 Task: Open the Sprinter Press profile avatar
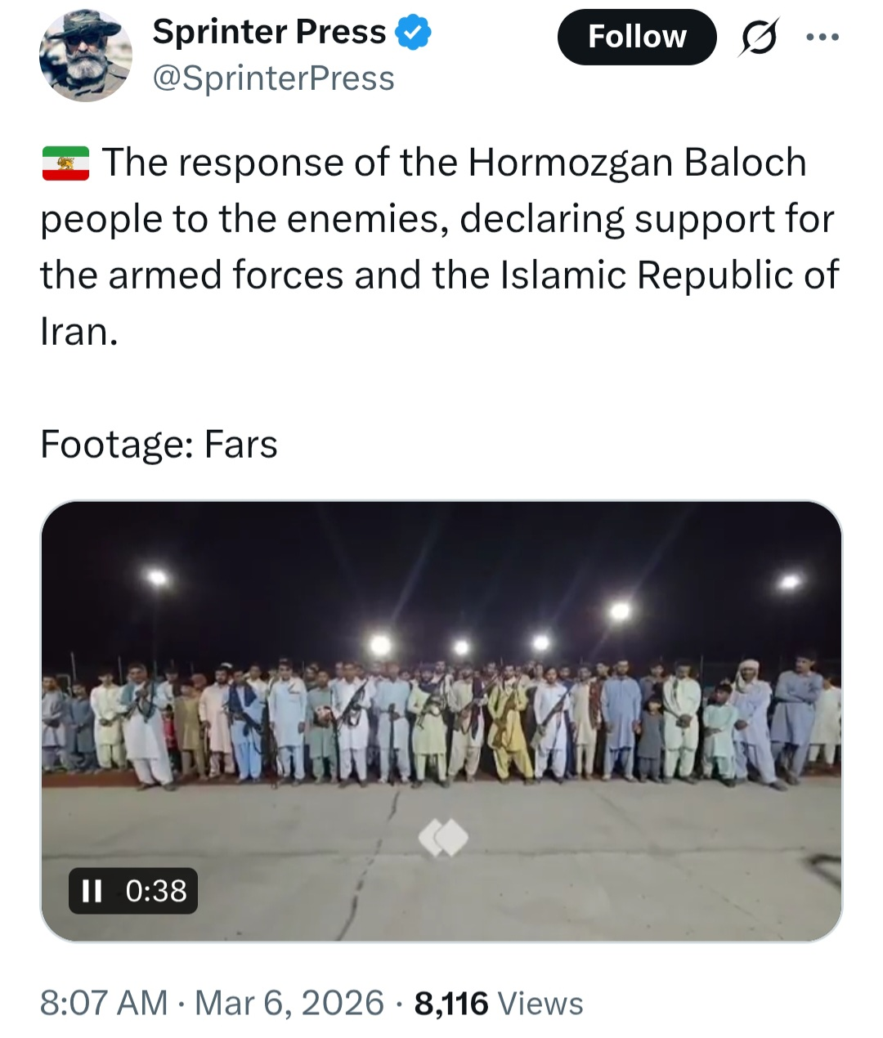(x=85, y=56)
